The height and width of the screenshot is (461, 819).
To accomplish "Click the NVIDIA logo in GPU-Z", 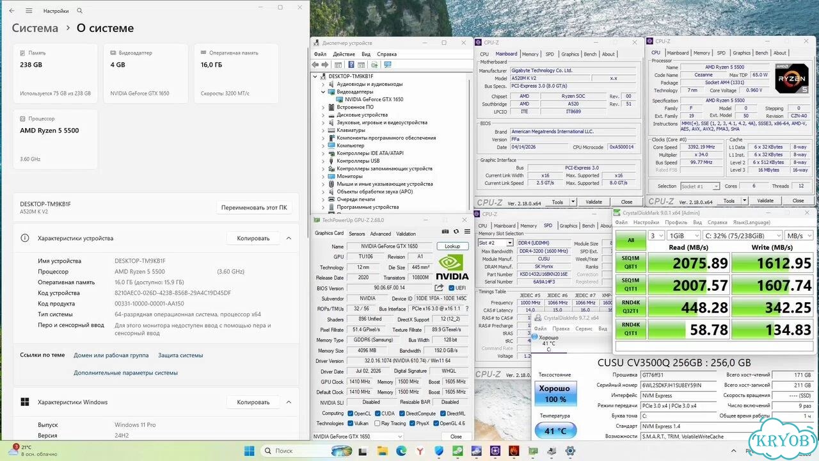I will coord(453,267).
